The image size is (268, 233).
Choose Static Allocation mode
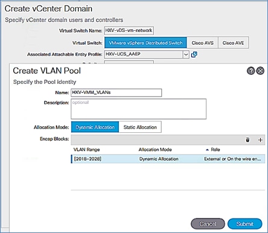click(x=140, y=127)
